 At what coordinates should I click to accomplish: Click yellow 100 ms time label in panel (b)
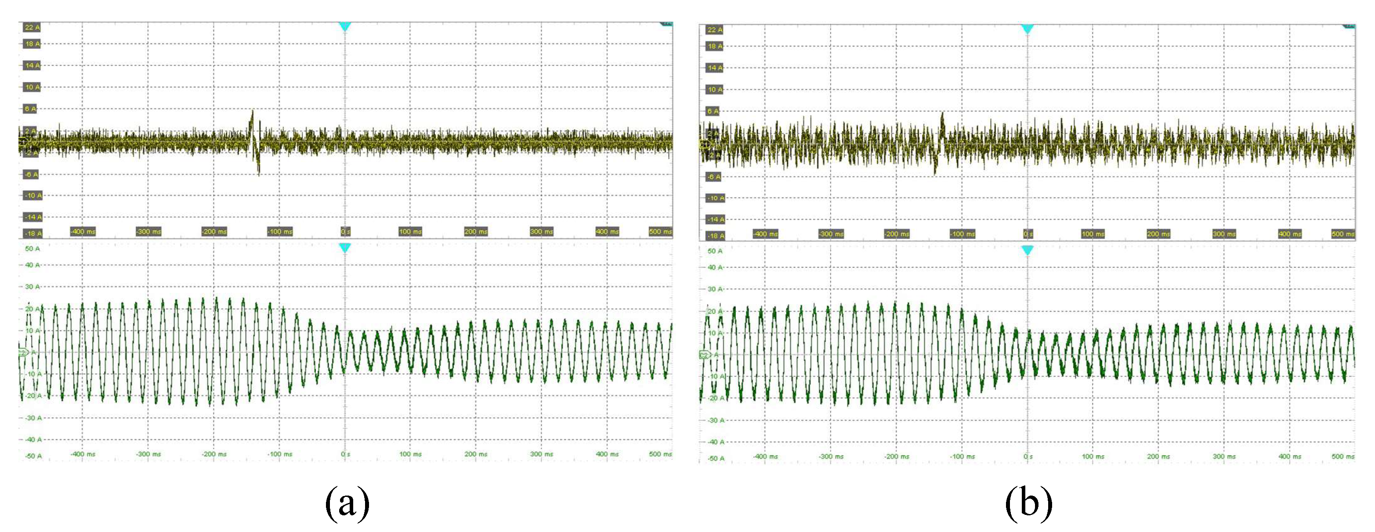pyautogui.click(x=1093, y=234)
